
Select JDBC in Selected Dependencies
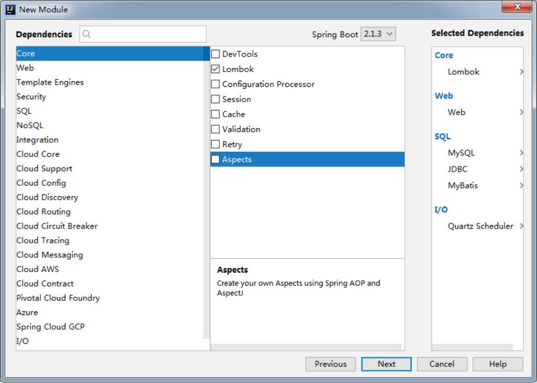pos(457,169)
